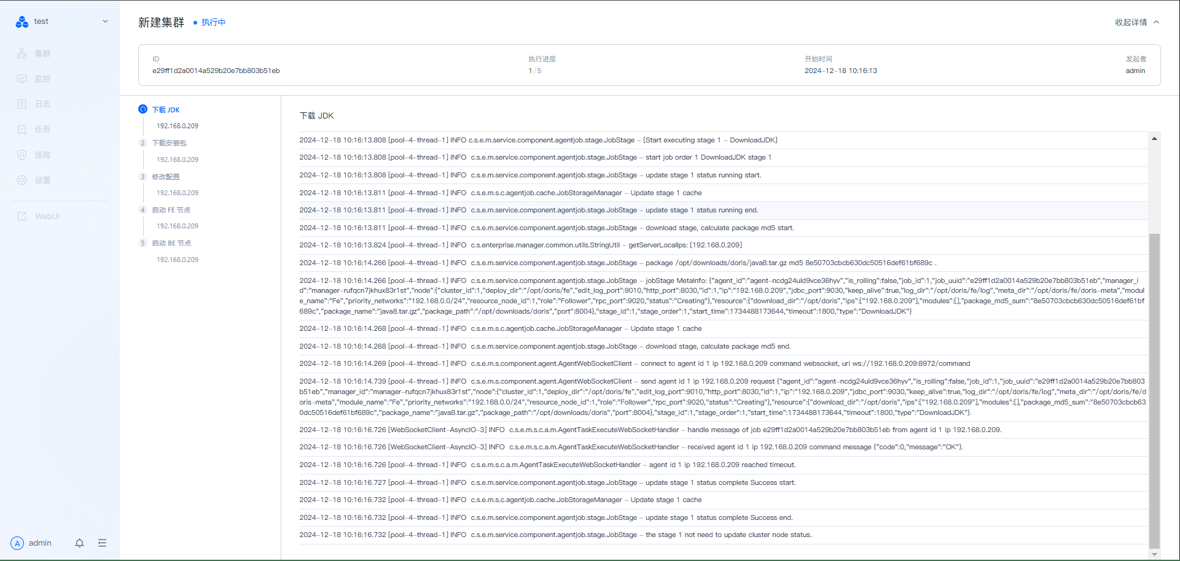The width and height of the screenshot is (1180, 561).
Task: Click the log scrollbar up arrow
Action: [1154, 139]
